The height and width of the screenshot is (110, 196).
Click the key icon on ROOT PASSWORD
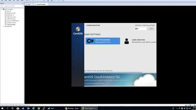tap(90, 41)
